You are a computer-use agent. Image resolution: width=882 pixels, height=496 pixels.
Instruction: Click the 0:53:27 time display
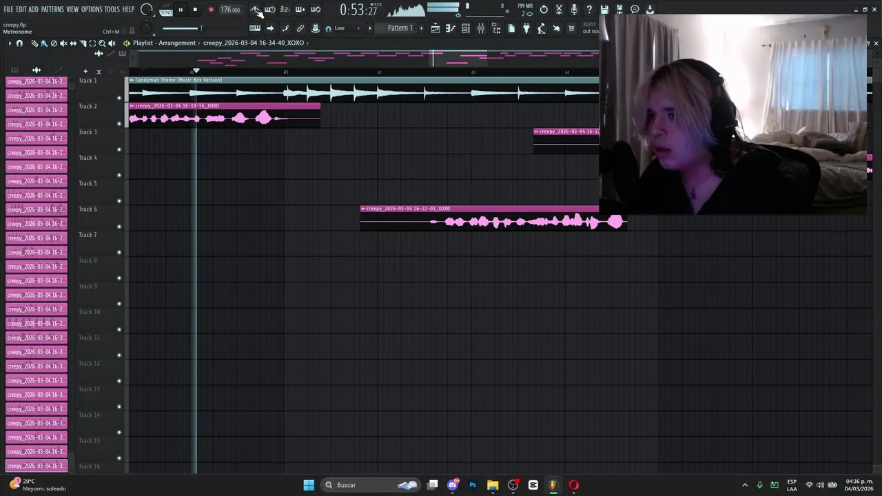pos(358,10)
